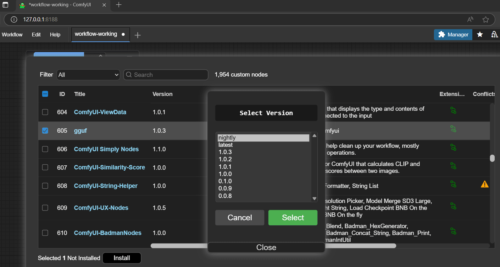Click extension link icon for ComfyUI-BadmanNodes
This screenshot has width=500, height=267.
(453, 231)
